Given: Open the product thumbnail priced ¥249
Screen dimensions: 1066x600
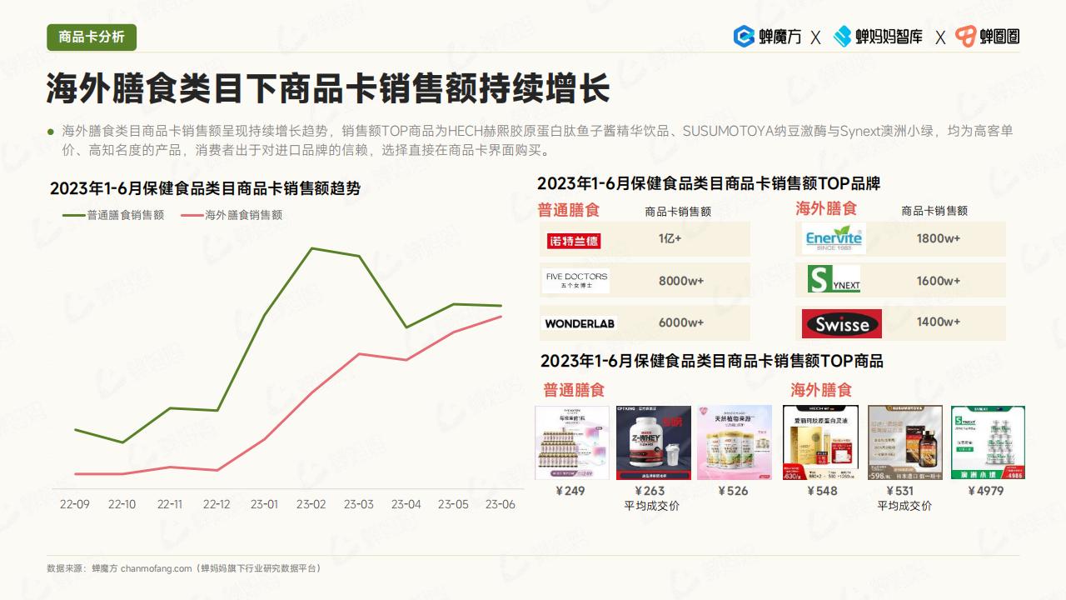Looking at the screenshot, I should click(572, 442).
